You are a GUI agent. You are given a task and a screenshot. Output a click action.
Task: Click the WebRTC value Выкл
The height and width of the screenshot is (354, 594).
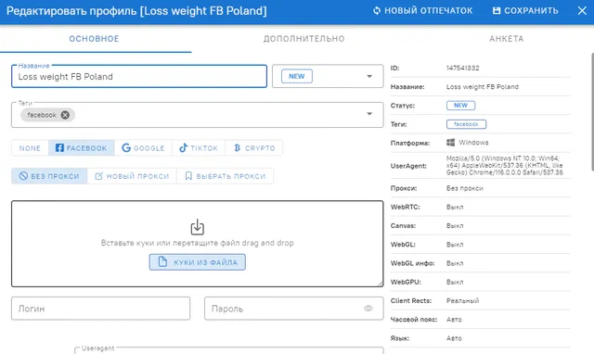(x=455, y=208)
